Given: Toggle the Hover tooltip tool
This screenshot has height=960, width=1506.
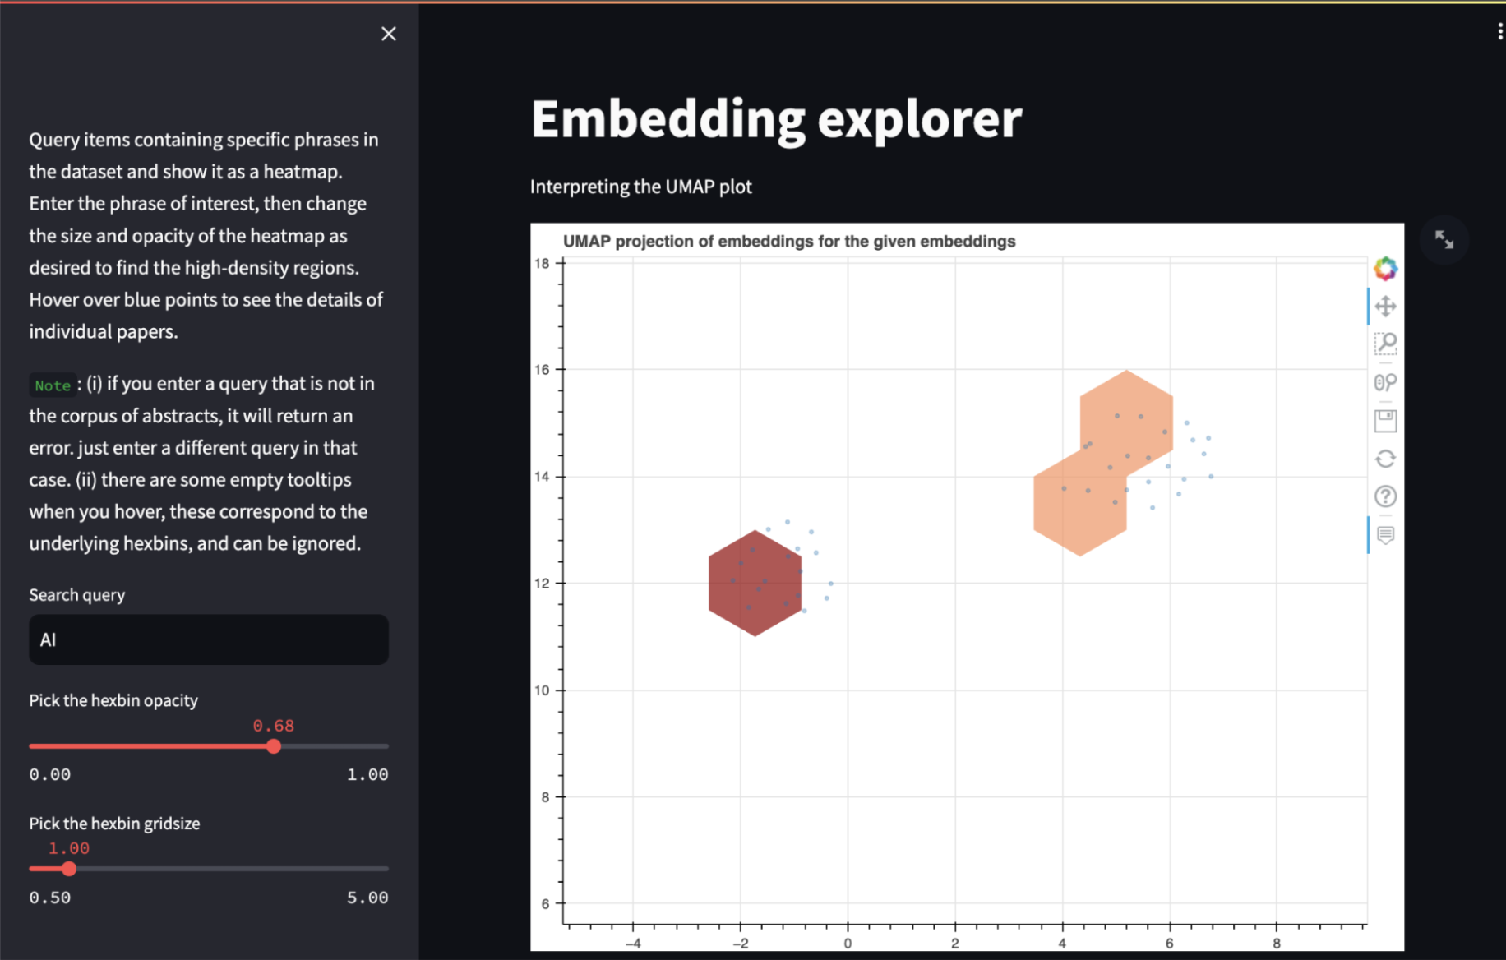Looking at the screenshot, I should [1385, 535].
